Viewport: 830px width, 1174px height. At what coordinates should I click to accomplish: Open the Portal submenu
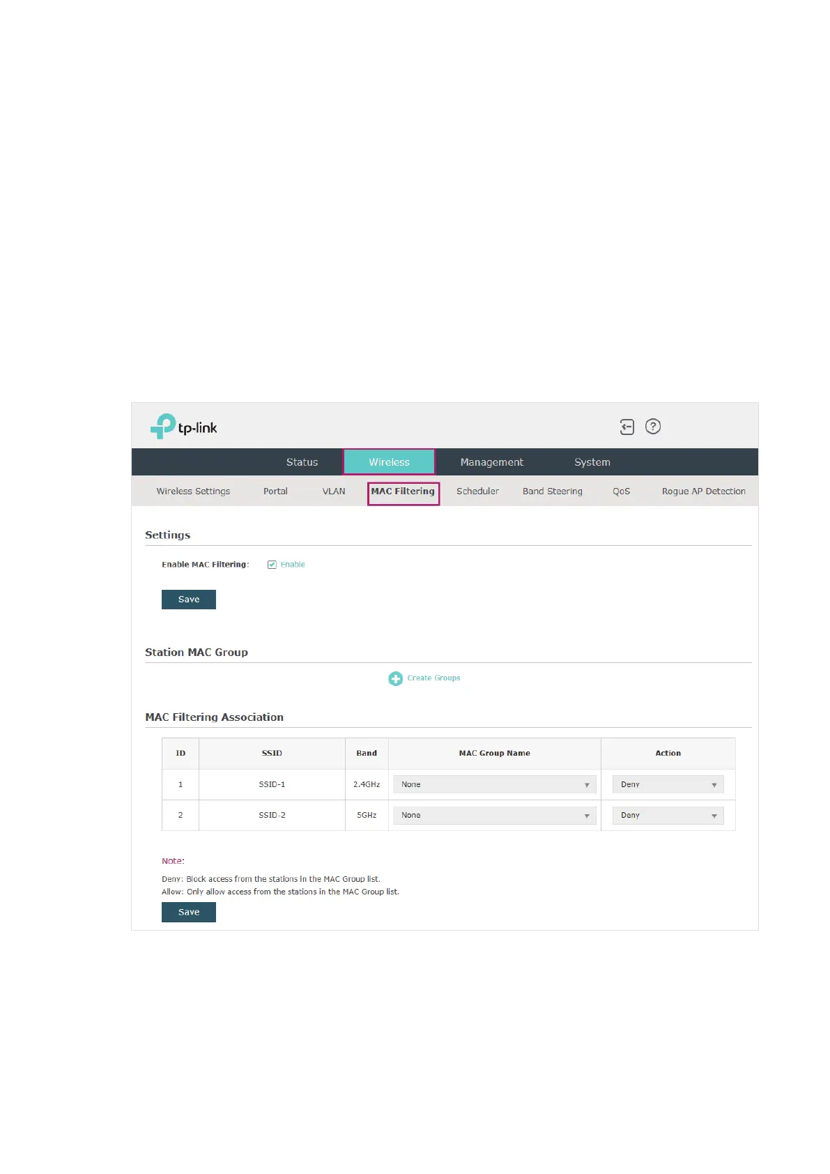tap(275, 491)
